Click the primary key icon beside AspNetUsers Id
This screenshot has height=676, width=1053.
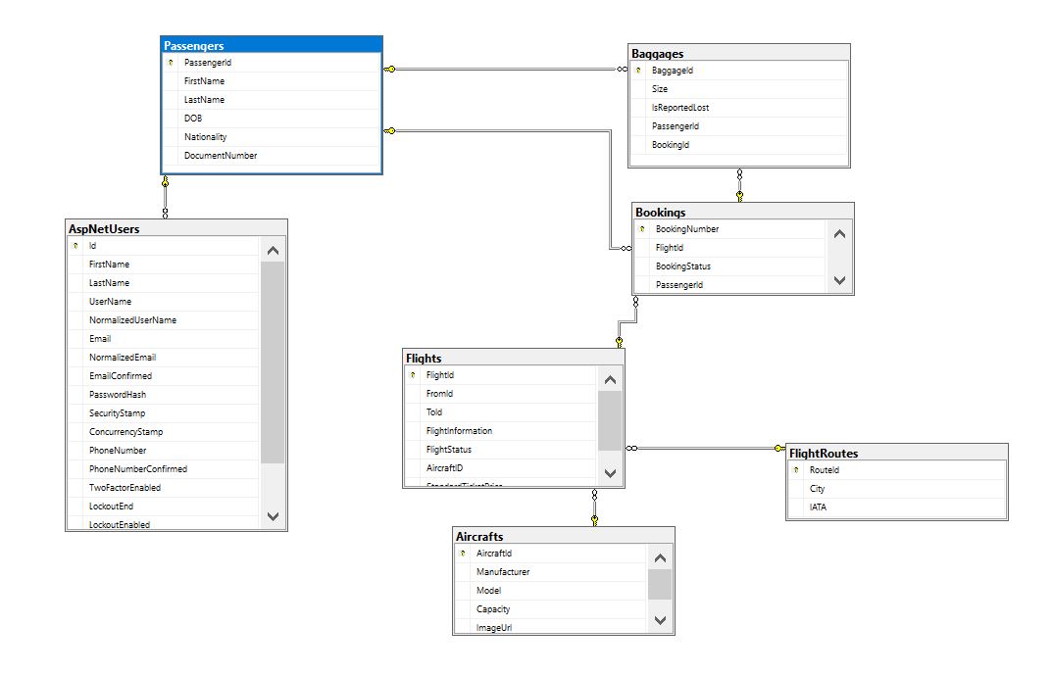[x=75, y=246]
